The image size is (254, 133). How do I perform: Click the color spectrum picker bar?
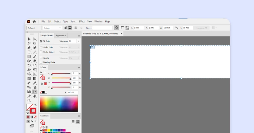[x=59, y=103]
